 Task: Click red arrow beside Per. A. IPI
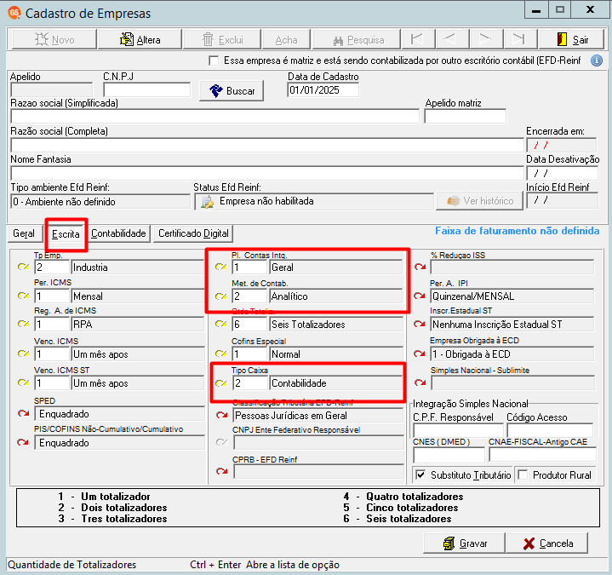tap(420, 296)
